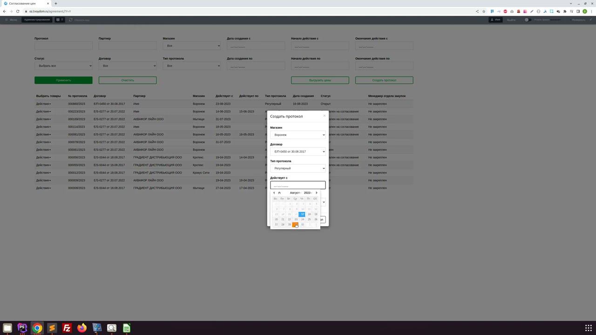Image resolution: width=596 pixels, height=335 pixels.
Task: Close the Согласование цен tab
Action: [x=47, y=3]
